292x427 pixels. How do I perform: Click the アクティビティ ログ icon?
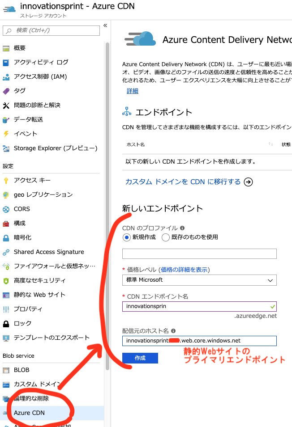point(6,63)
